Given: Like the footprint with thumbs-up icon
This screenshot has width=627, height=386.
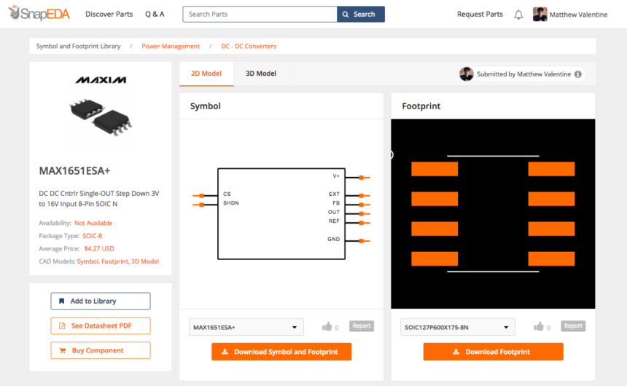Looking at the screenshot, I should point(538,326).
